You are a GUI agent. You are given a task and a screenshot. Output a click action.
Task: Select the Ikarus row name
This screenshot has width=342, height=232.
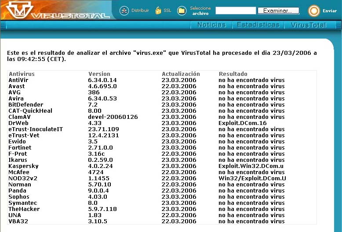point(18,160)
